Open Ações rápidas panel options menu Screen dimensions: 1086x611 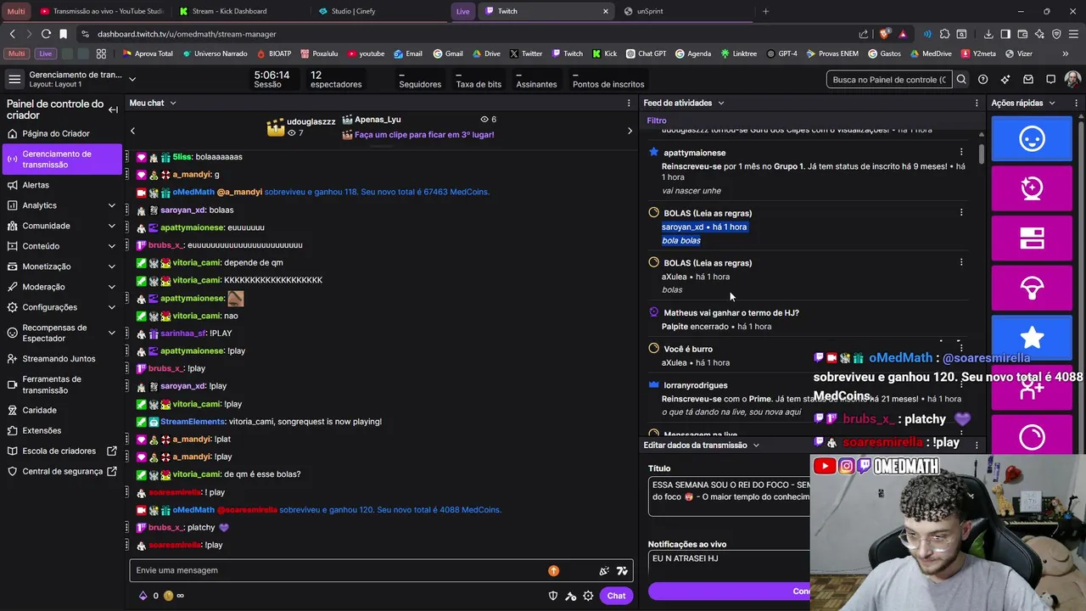[1078, 103]
